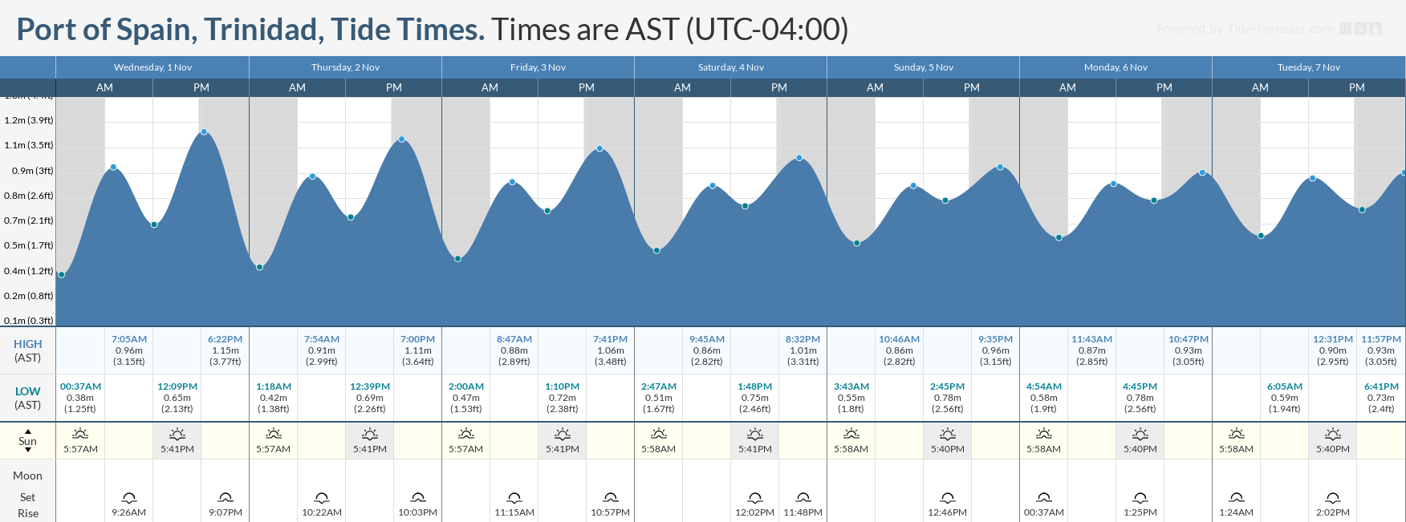Screen dimensions: 1406x522
Task: Click Wednesday's sunset icon above 5:41PM
Action: 177,434
